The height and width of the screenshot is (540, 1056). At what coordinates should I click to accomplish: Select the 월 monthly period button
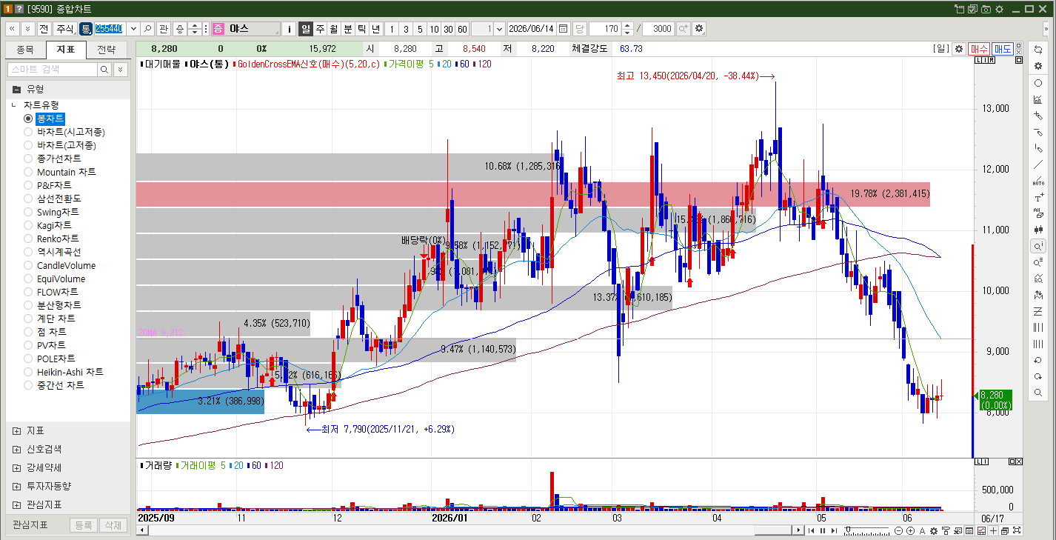pyautogui.click(x=334, y=29)
